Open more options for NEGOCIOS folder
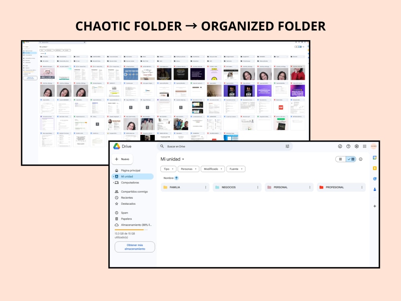This screenshot has width=401, height=301. [x=257, y=187]
